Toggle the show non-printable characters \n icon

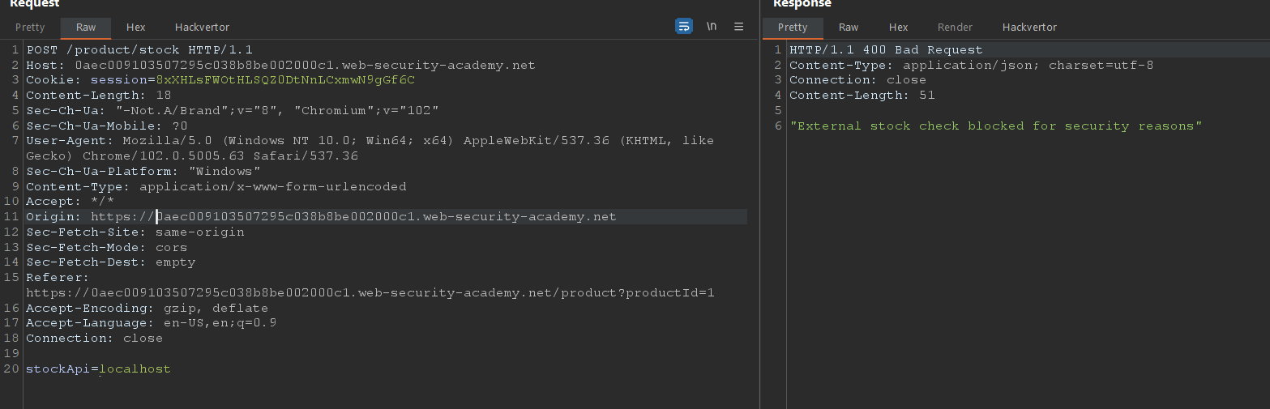[x=712, y=27]
